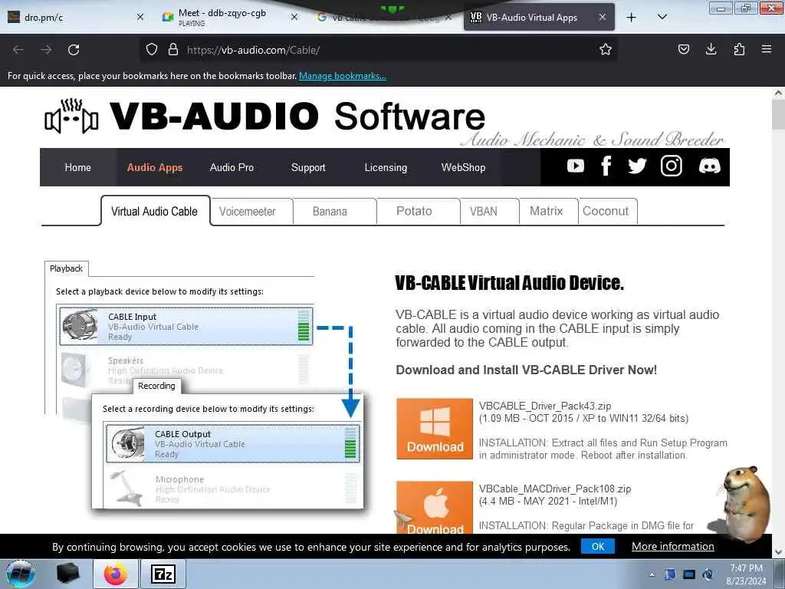Click the Windows Download button for VBCABLE_Driver_Pack43
785x589 pixels.
point(435,429)
